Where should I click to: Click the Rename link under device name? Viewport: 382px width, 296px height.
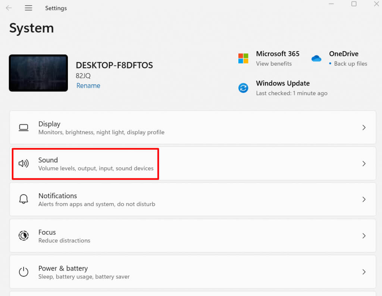click(88, 85)
